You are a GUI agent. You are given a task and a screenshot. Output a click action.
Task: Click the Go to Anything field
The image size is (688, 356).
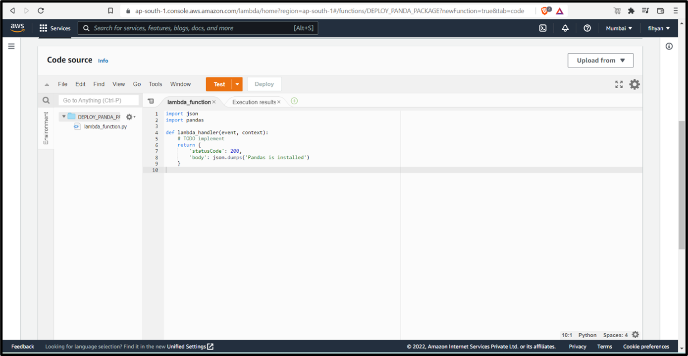click(99, 101)
